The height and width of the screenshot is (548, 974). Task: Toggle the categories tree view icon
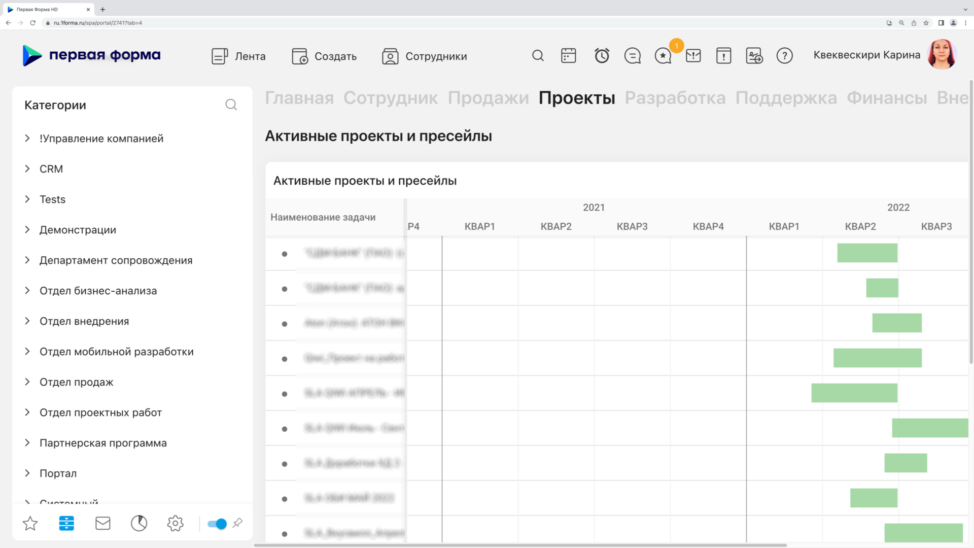pyautogui.click(x=66, y=523)
